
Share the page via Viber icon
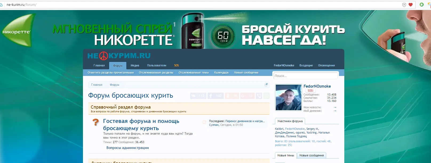(x=259, y=96)
